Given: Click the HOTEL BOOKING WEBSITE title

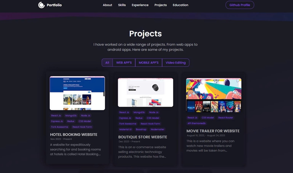Looking at the screenshot, I should tap(74, 134).
